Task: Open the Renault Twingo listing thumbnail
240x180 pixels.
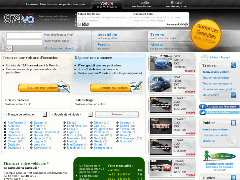Action: tap(161, 168)
